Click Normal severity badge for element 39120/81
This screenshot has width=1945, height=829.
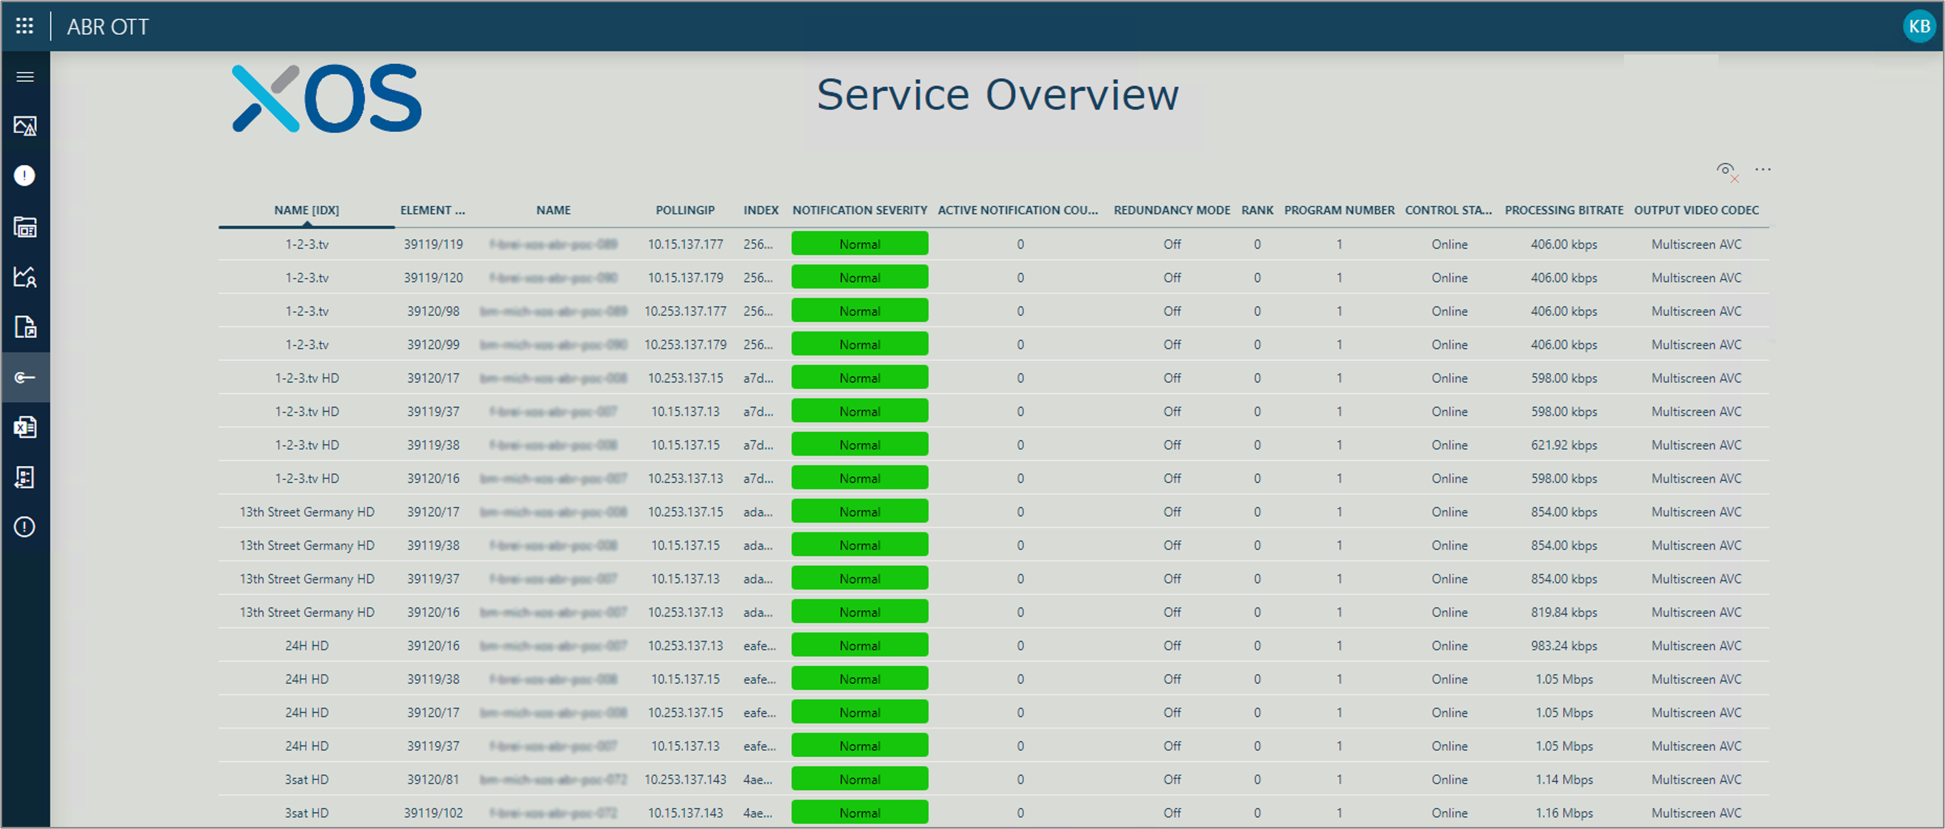click(x=859, y=779)
